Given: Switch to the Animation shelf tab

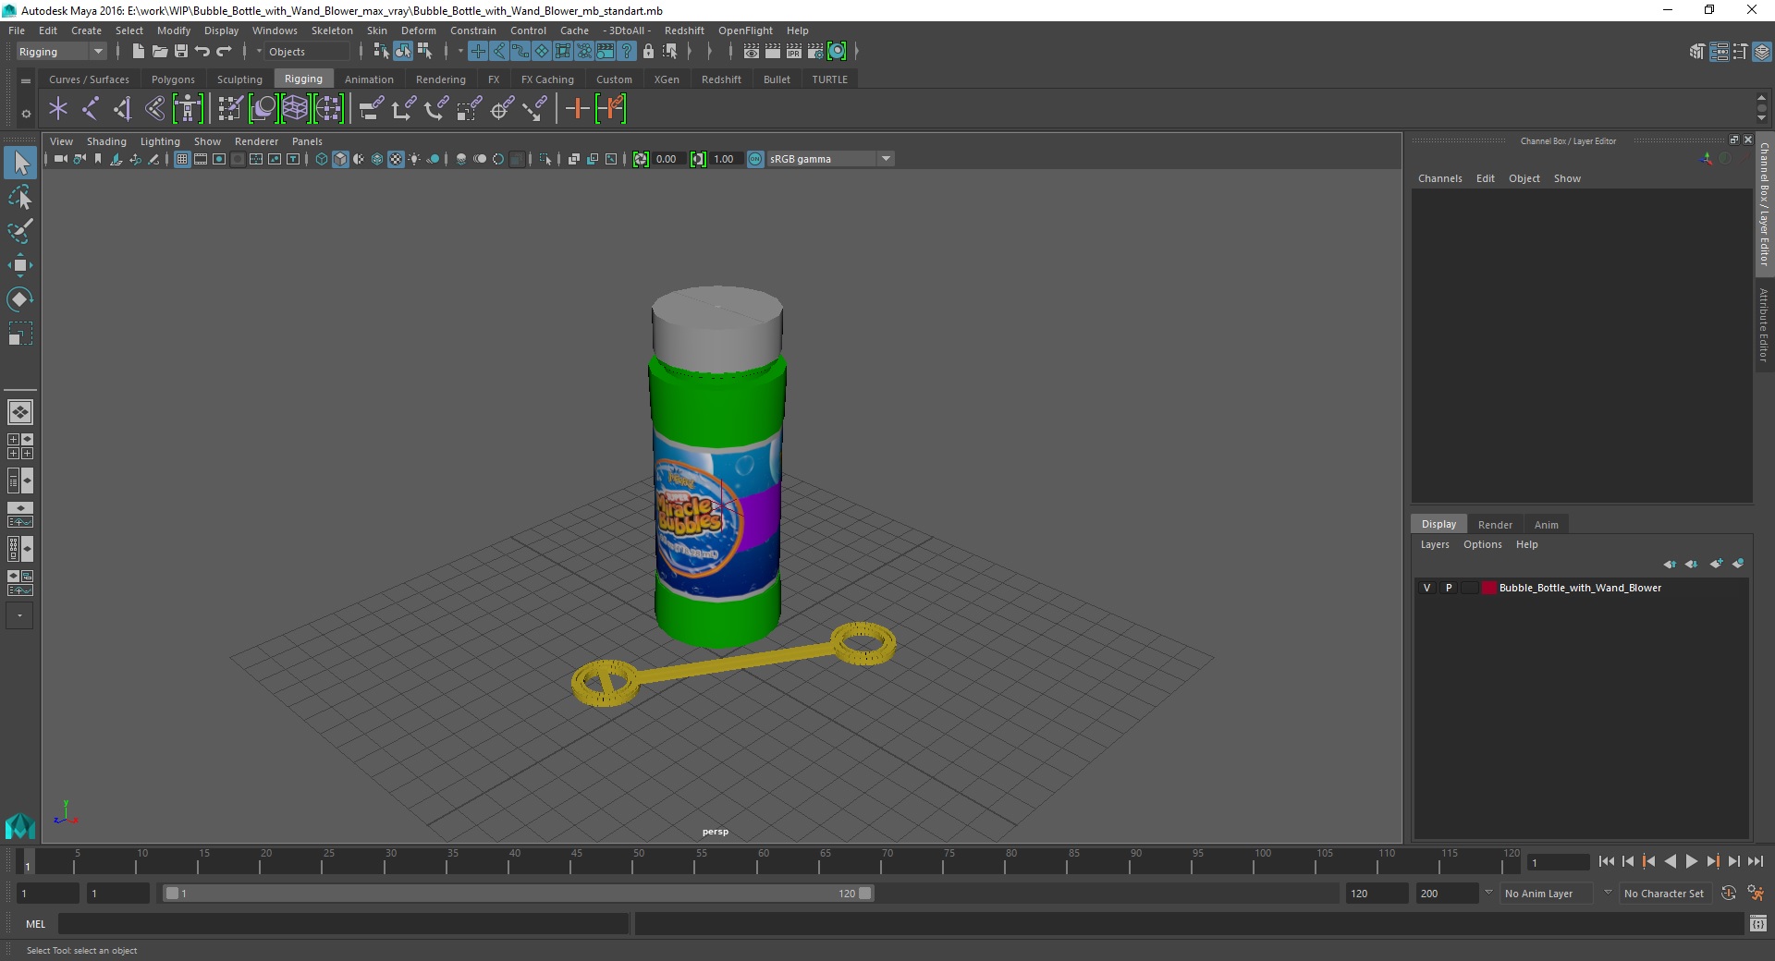Looking at the screenshot, I should pyautogui.click(x=369, y=79).
